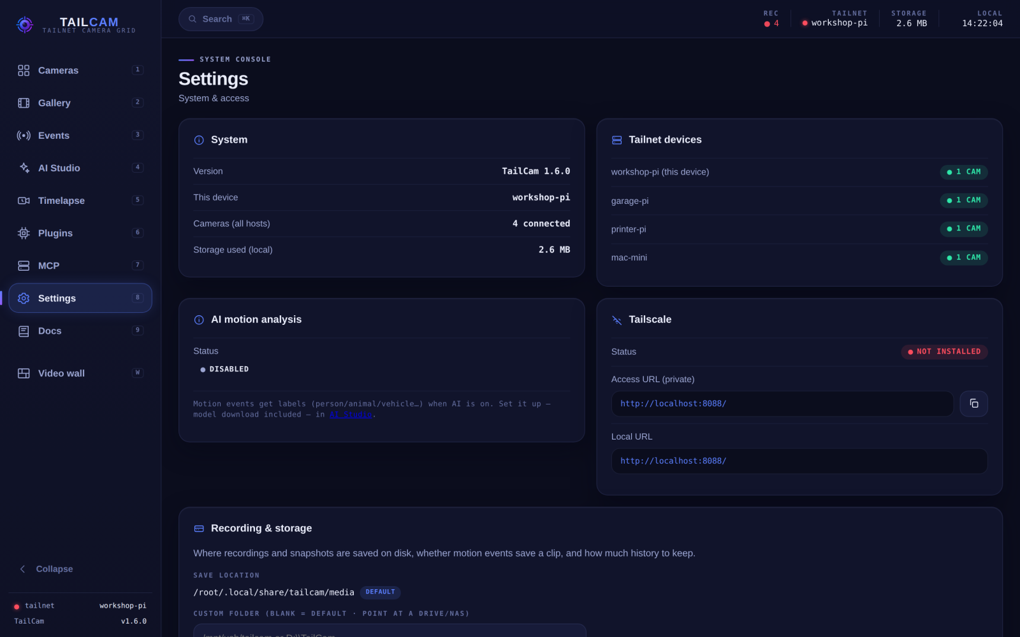Open Docs document icon in sidebar
1020x637 pixels.
(24, 331)
